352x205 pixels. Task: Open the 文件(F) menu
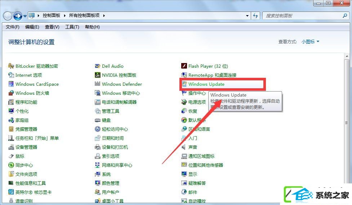tap(13, 27)
